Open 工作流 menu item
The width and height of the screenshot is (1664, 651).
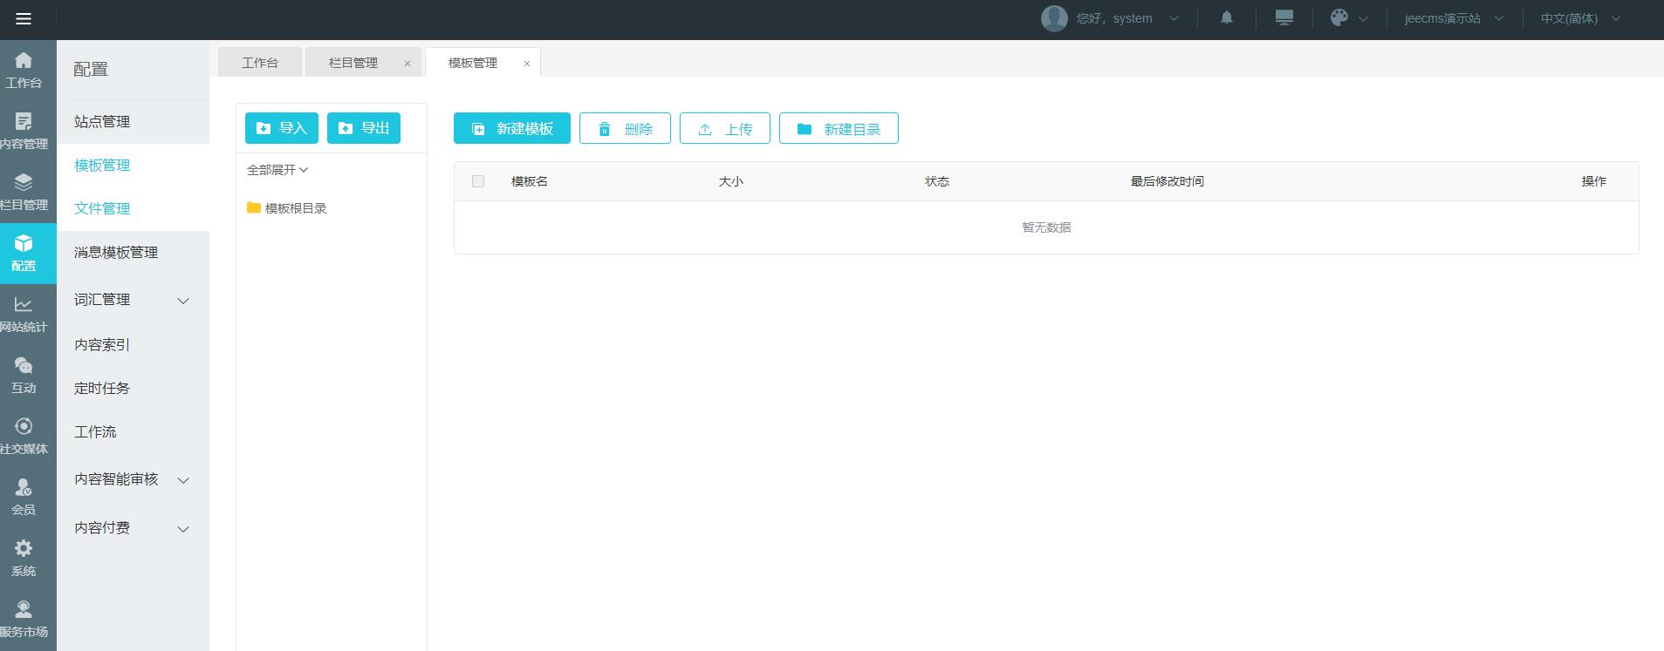tap(133, 432)
